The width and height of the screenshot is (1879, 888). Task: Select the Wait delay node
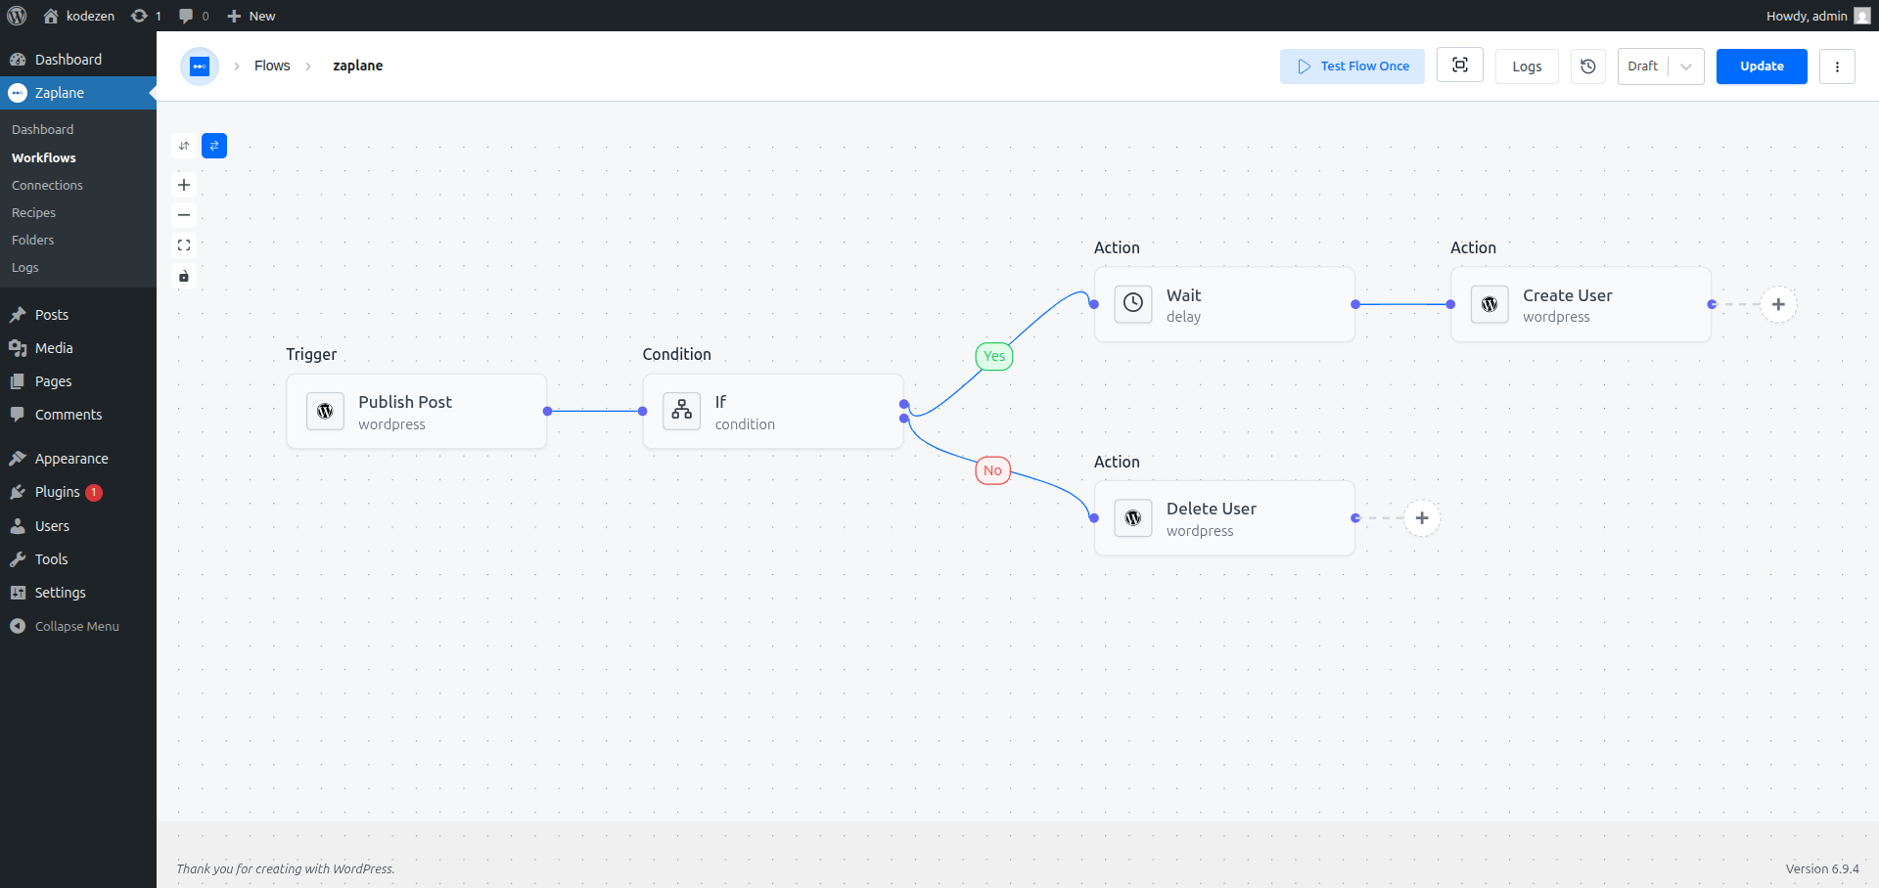point(1224,305)
